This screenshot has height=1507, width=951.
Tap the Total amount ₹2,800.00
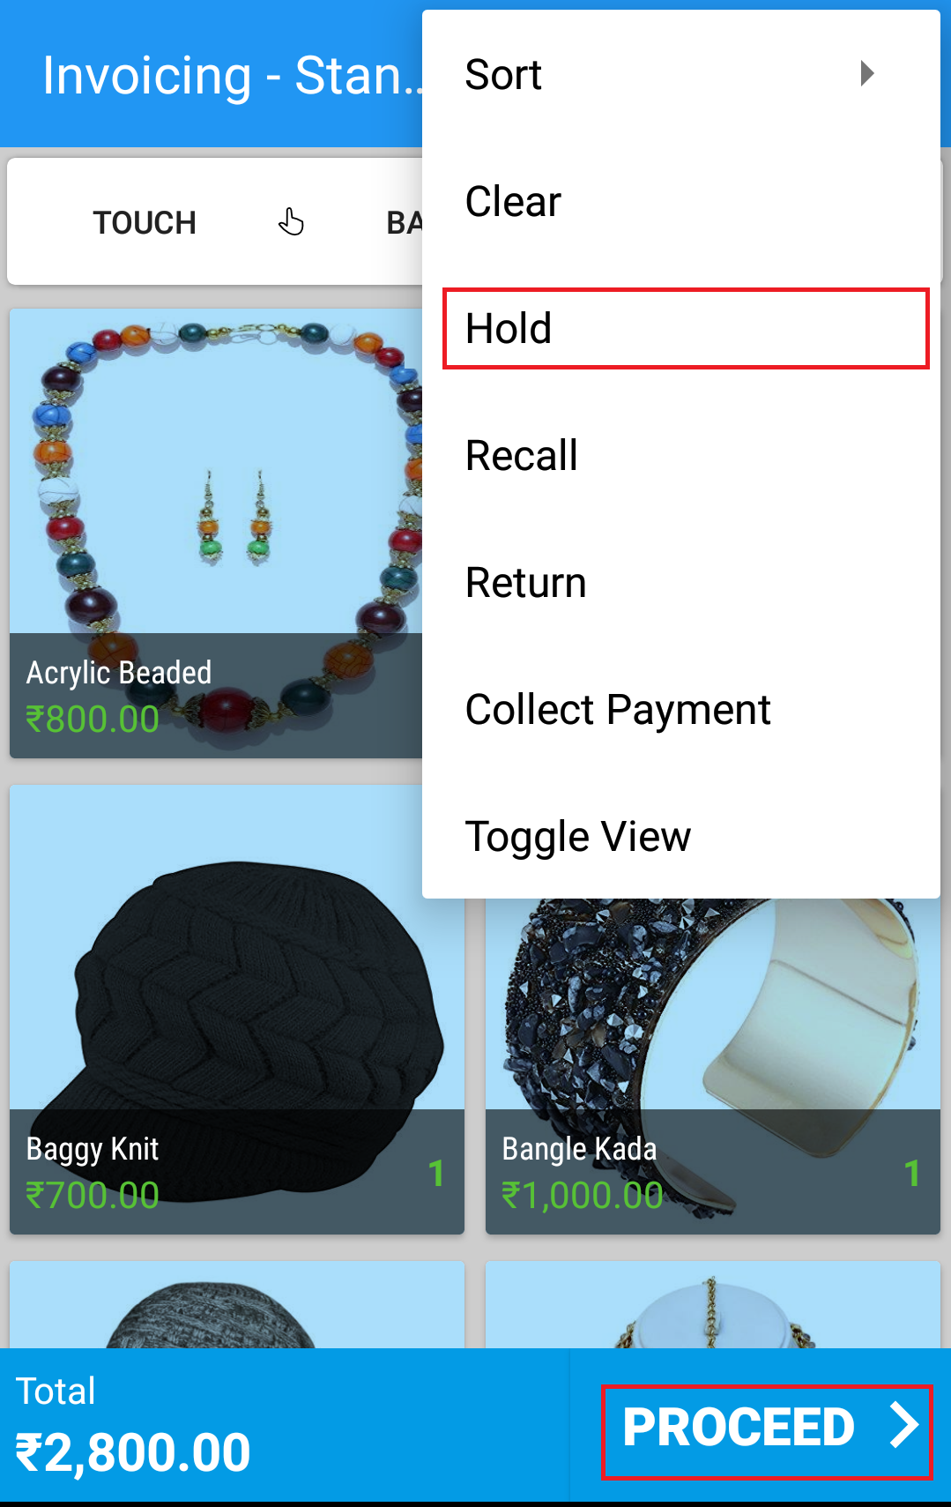[133, 1453]
